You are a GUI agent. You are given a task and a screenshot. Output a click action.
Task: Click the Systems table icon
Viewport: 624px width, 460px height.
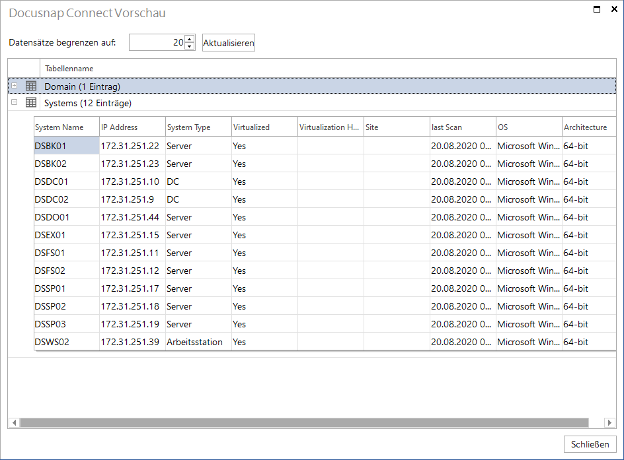(31, 102)
